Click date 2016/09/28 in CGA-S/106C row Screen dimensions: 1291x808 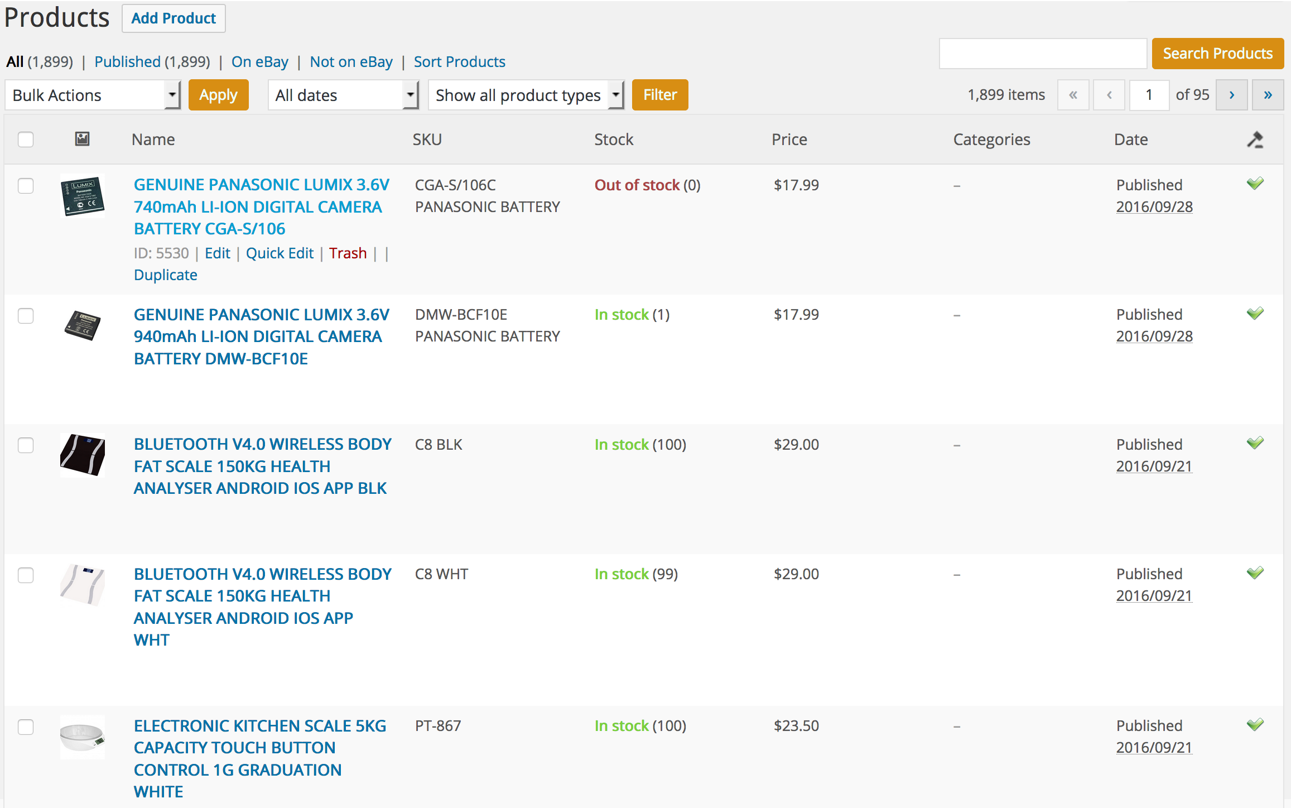1154,207
